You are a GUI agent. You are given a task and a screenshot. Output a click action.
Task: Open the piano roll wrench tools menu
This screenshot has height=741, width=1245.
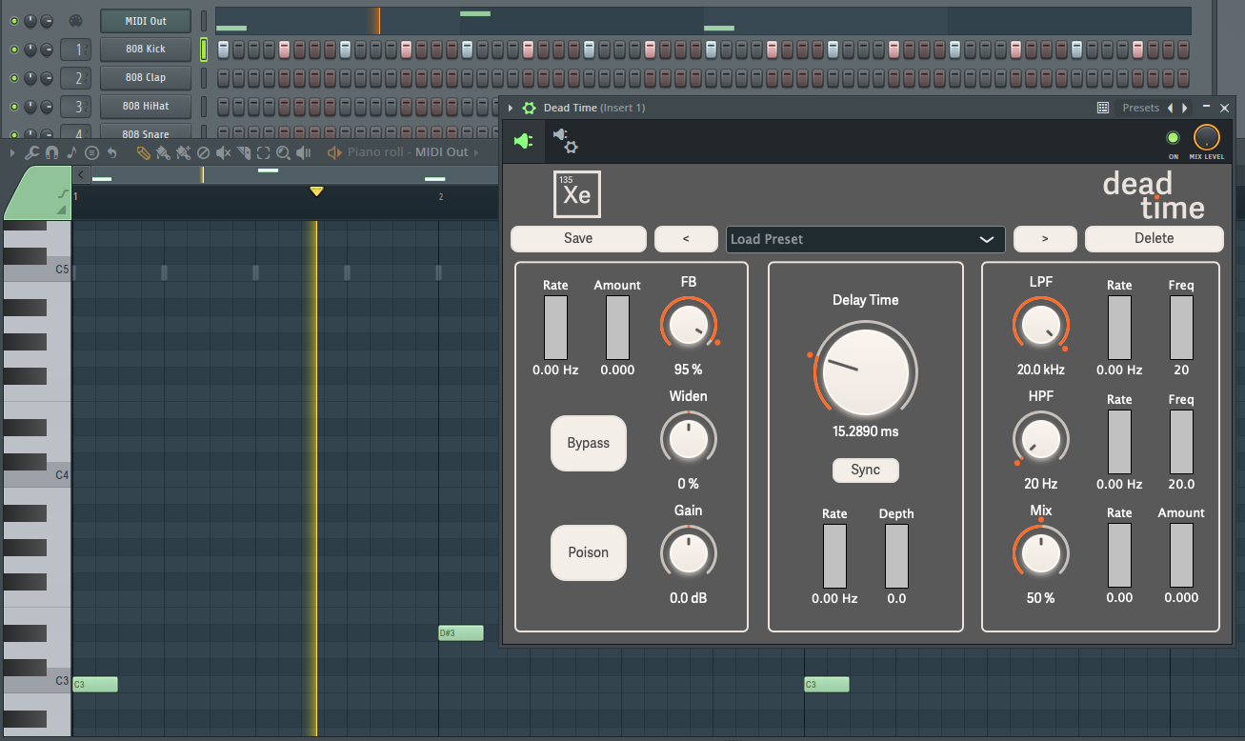(31, 152)
